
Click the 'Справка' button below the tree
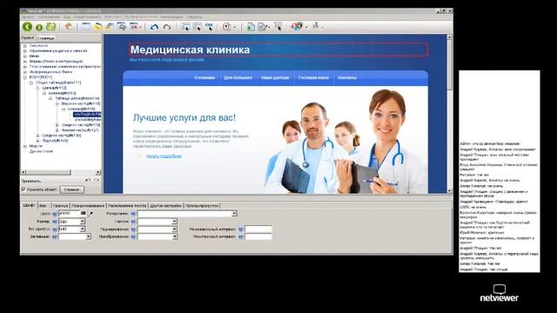point(71,190)
